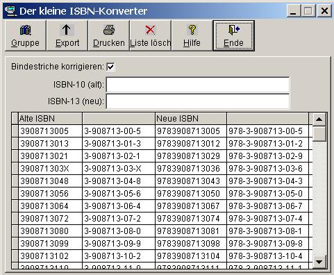
Task: Select cell 978-3-908713-07-4
Action: point(268,219)
